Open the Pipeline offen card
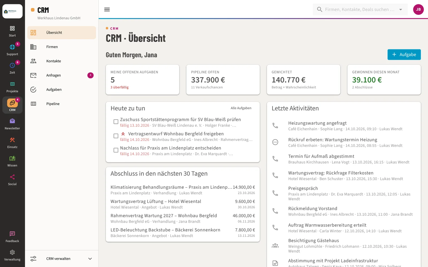Screen dimensions: 428x267 [x=223, y=80]
